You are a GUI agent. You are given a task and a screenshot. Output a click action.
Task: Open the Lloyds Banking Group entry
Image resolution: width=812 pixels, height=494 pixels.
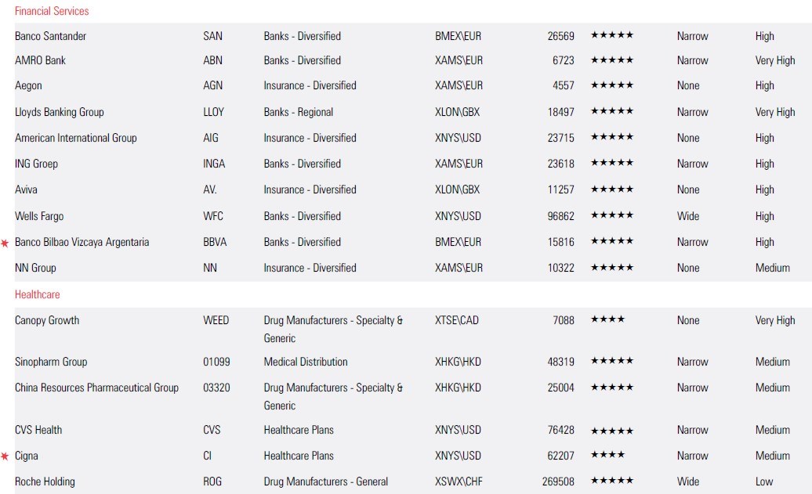click(59, 112)
